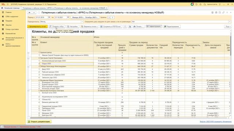Viewport: 234px width, 131px height.
Task: Click period start date input field
Action: 42,17
